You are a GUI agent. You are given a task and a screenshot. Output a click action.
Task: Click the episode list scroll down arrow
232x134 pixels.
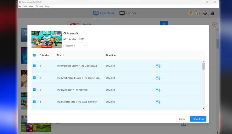tap(204, 109)
